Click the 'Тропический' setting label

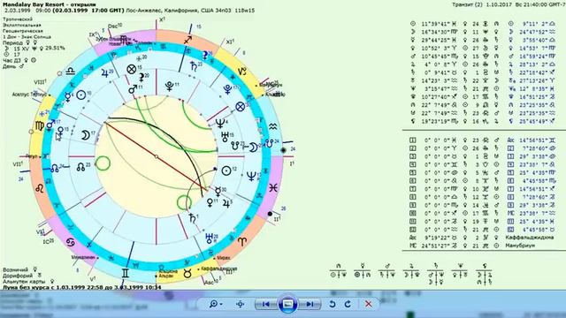[x=18, y=19]
